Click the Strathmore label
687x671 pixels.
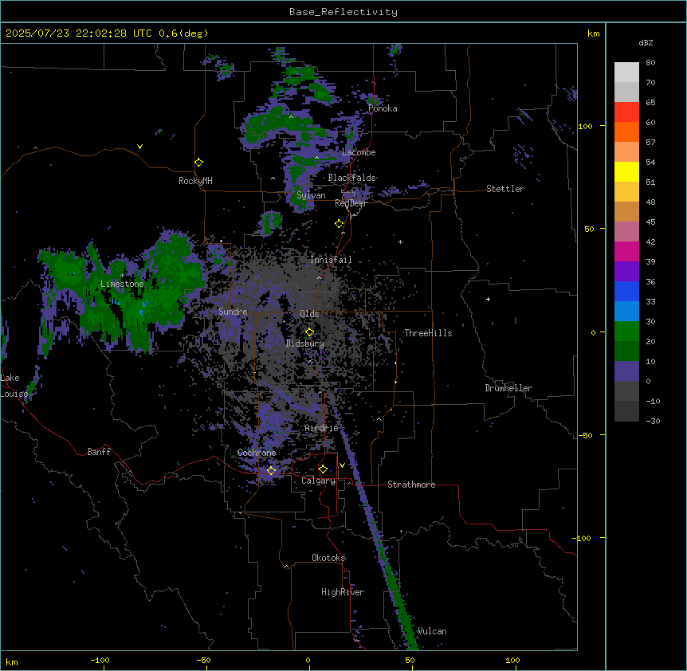click(x=411, y=485)
